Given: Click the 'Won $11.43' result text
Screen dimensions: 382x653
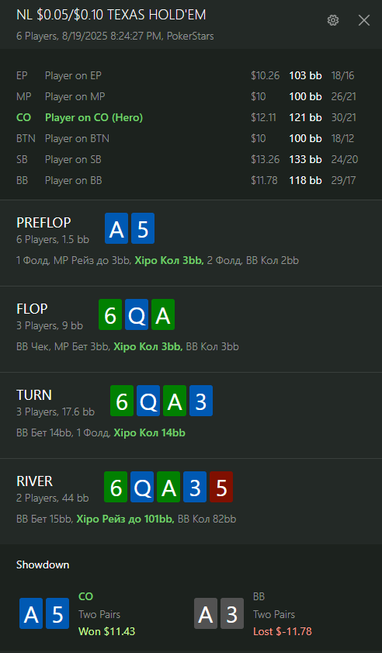Looking at the screenshot, I should (107, 631).
